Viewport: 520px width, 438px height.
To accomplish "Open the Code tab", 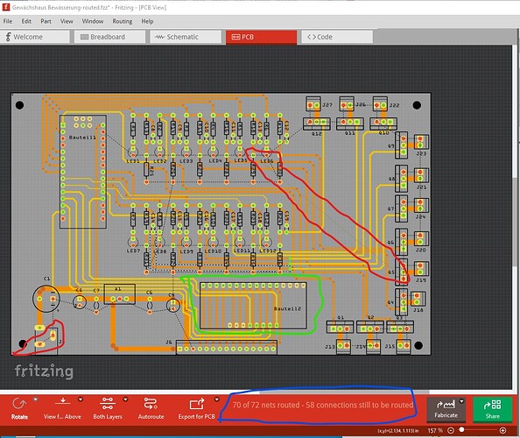I will [337, 37].
